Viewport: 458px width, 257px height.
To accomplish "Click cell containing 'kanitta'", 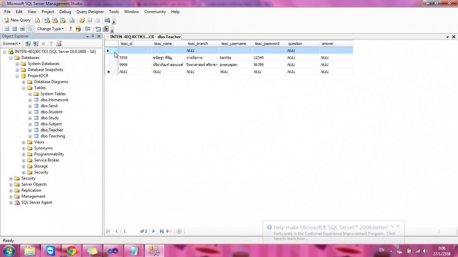I will point(236,58).
